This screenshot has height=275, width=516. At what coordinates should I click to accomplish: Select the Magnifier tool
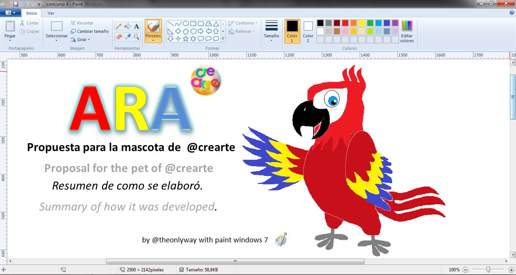click(137, 37)
